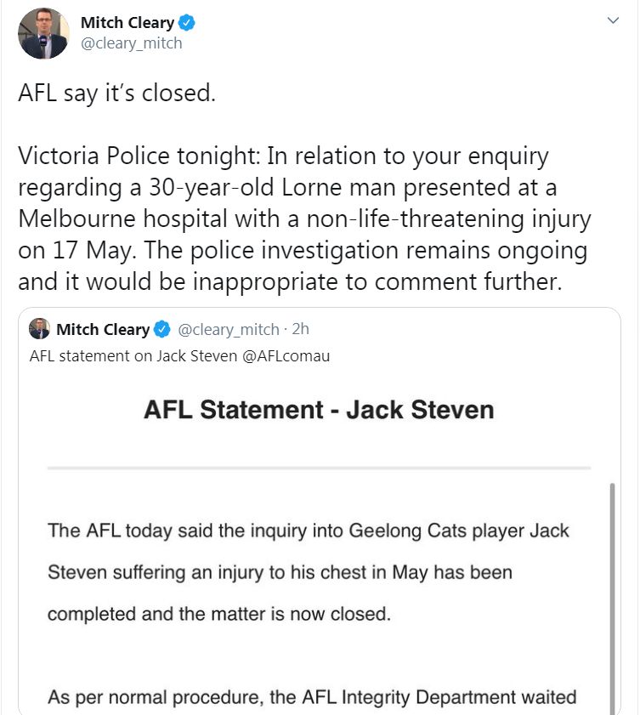Click the Mitch Cleary display name at top
640x715 pixels.
[x=127, y=22]
